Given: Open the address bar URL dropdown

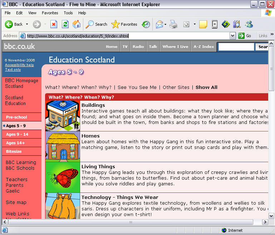Looking at the screenshot, I should tap(232, 36).
